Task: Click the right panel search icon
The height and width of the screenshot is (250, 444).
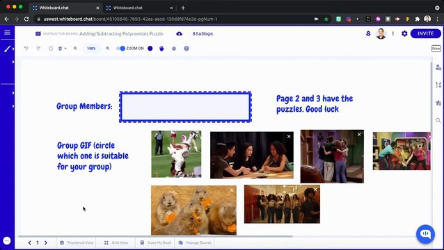Action: 438,121
